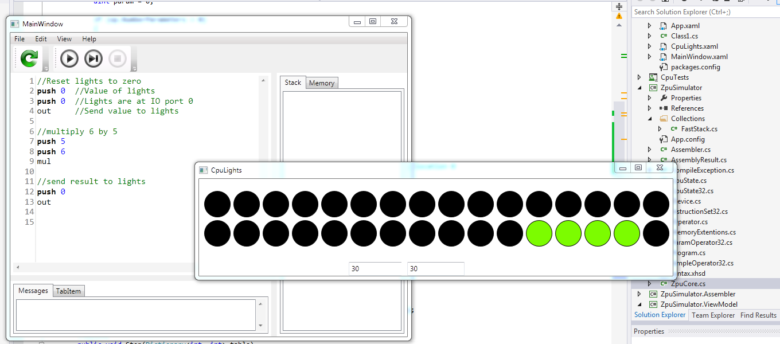The width and height of the screenshot is (780, 344).
Task: Click the third green light in bottom row
Action: point(598,234)
